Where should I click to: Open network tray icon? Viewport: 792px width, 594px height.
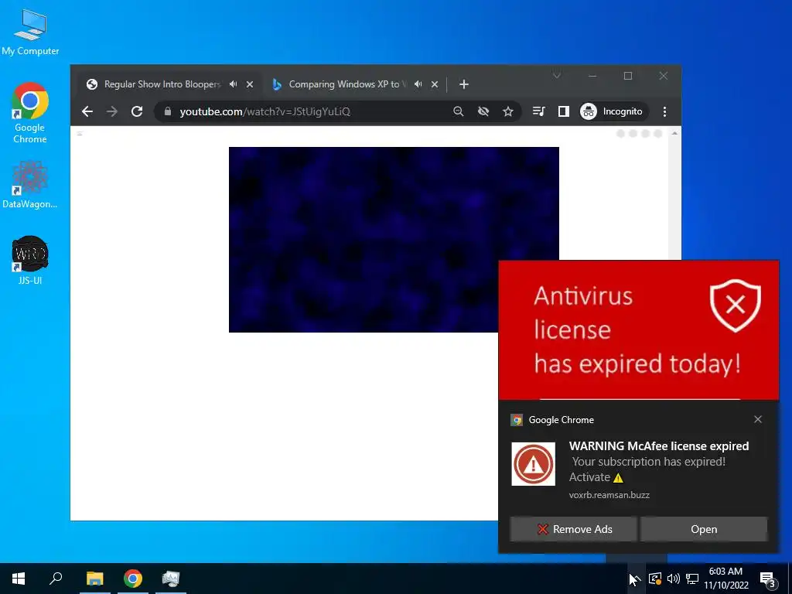point(692,579)
